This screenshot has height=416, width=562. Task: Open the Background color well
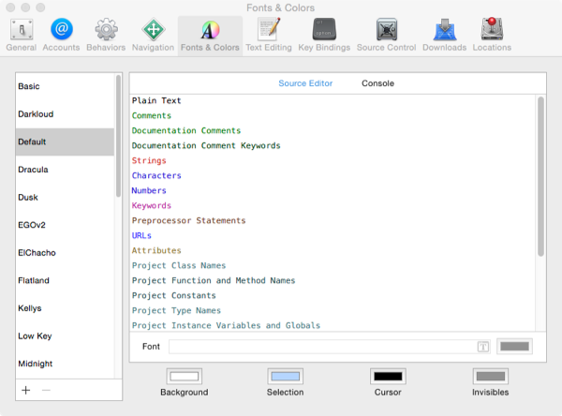point(185,377)
